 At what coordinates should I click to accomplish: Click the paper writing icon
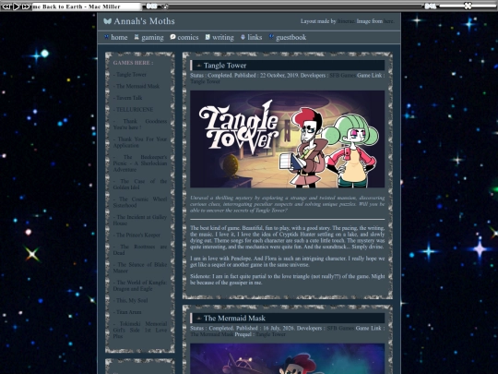(207, 37)
